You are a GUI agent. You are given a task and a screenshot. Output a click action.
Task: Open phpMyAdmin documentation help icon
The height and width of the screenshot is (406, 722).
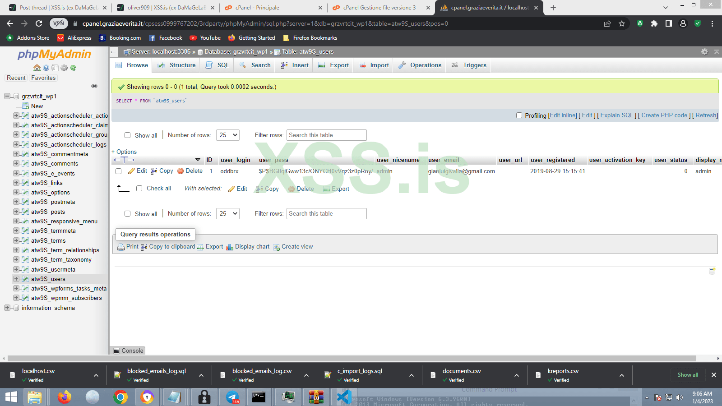(x=46, y=68)
